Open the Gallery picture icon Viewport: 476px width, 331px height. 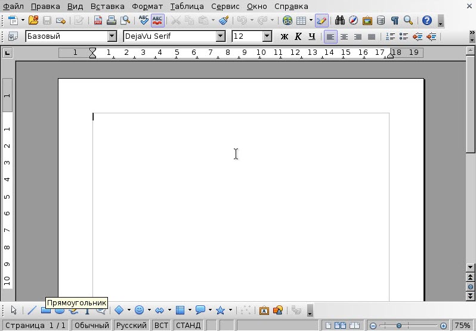367,21
